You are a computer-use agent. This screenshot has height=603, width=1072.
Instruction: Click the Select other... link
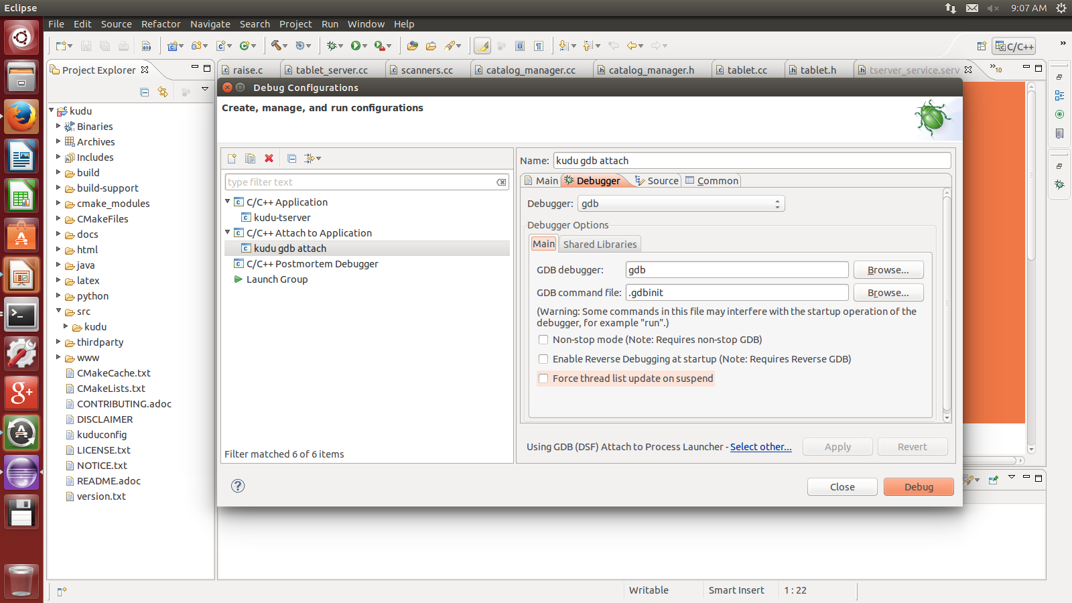[760, 447]
